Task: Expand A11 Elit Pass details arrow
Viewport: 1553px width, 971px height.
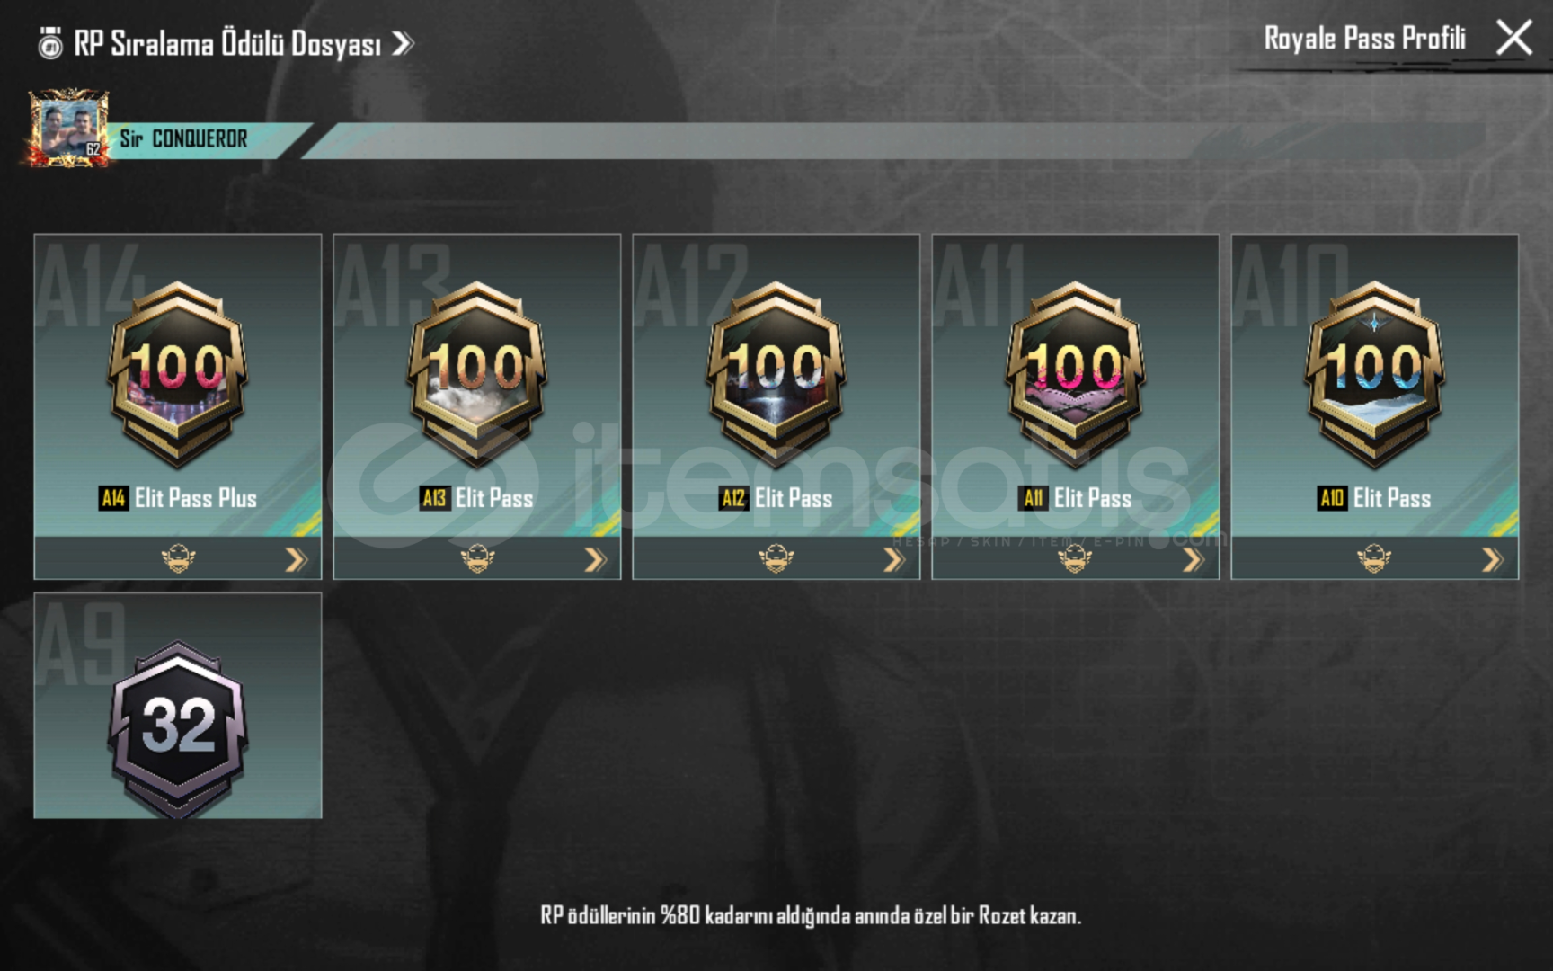Action: coord(1194,560)
